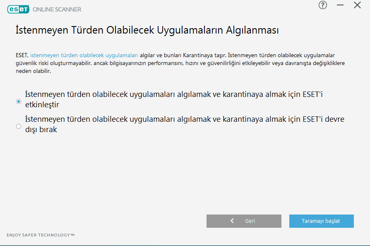The image size is (370, 246).
Task: Click the "Geri" text label on the back button
Action: click(x=250, y=221)
